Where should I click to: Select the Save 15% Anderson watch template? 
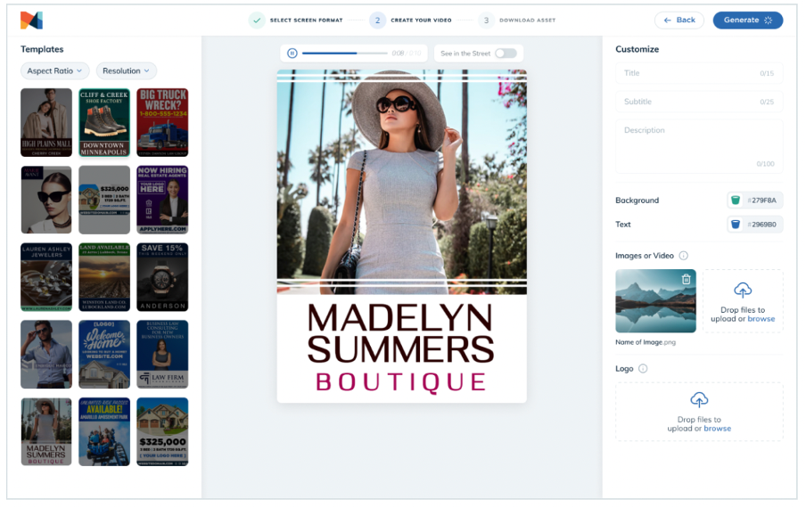tap(162, 277)
